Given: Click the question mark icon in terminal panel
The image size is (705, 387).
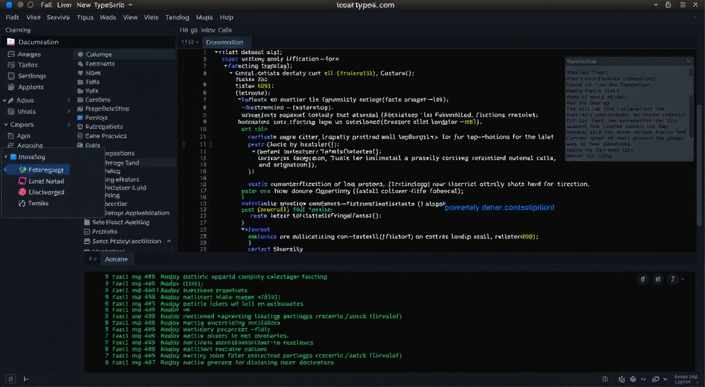Looking at the screenshot, I should click(673, 279).
